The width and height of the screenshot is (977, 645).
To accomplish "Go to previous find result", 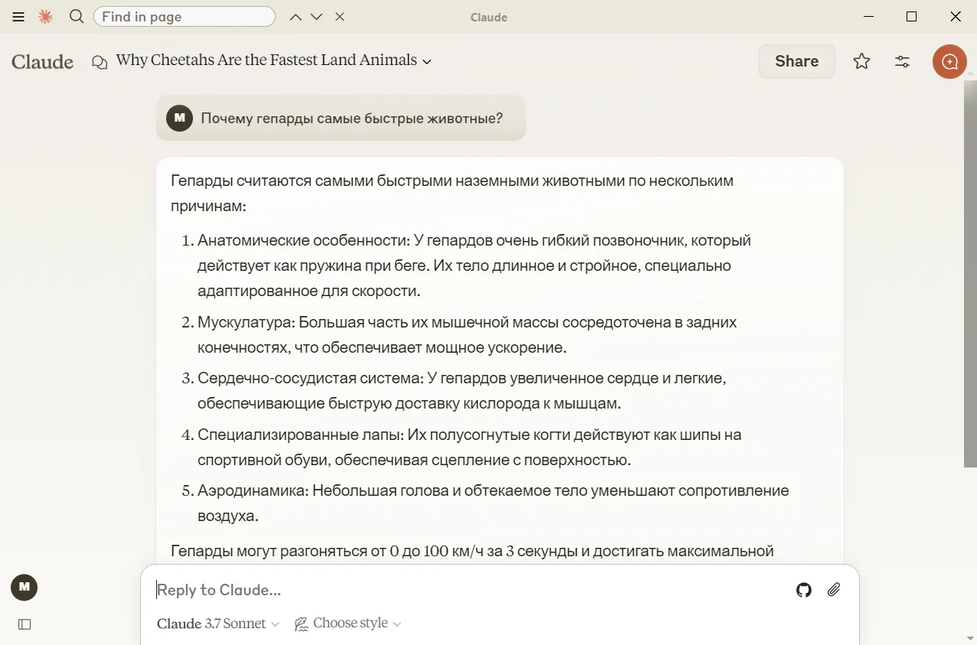I will click(x=296, y=17).
